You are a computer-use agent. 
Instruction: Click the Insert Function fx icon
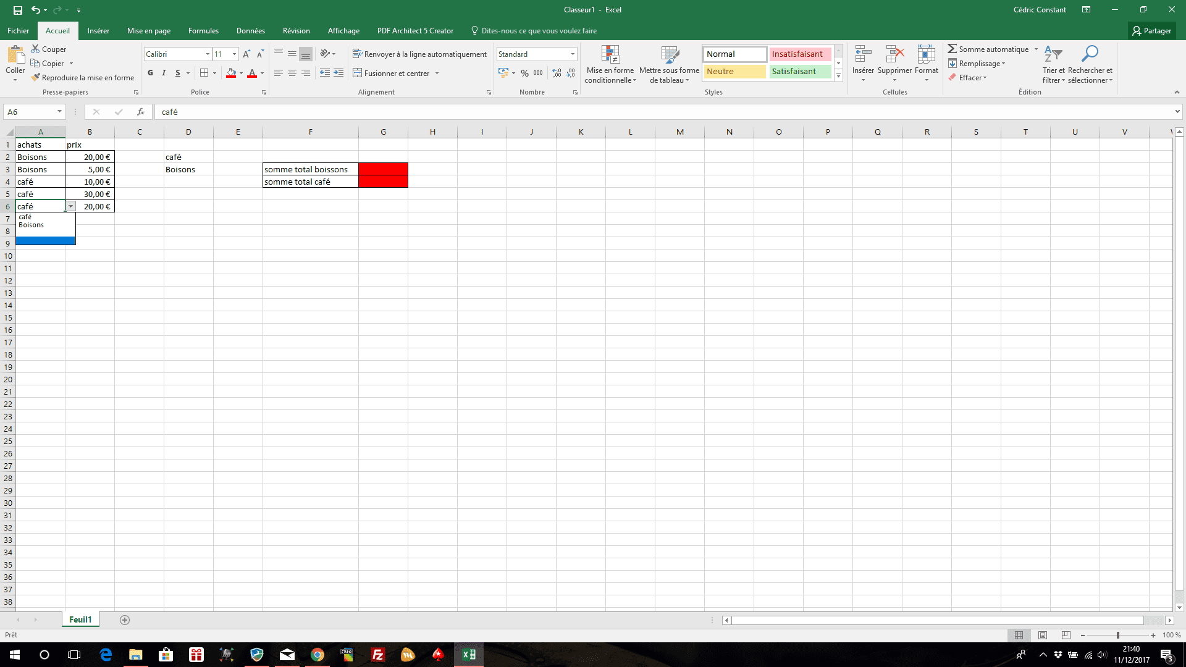coord(141,112)
